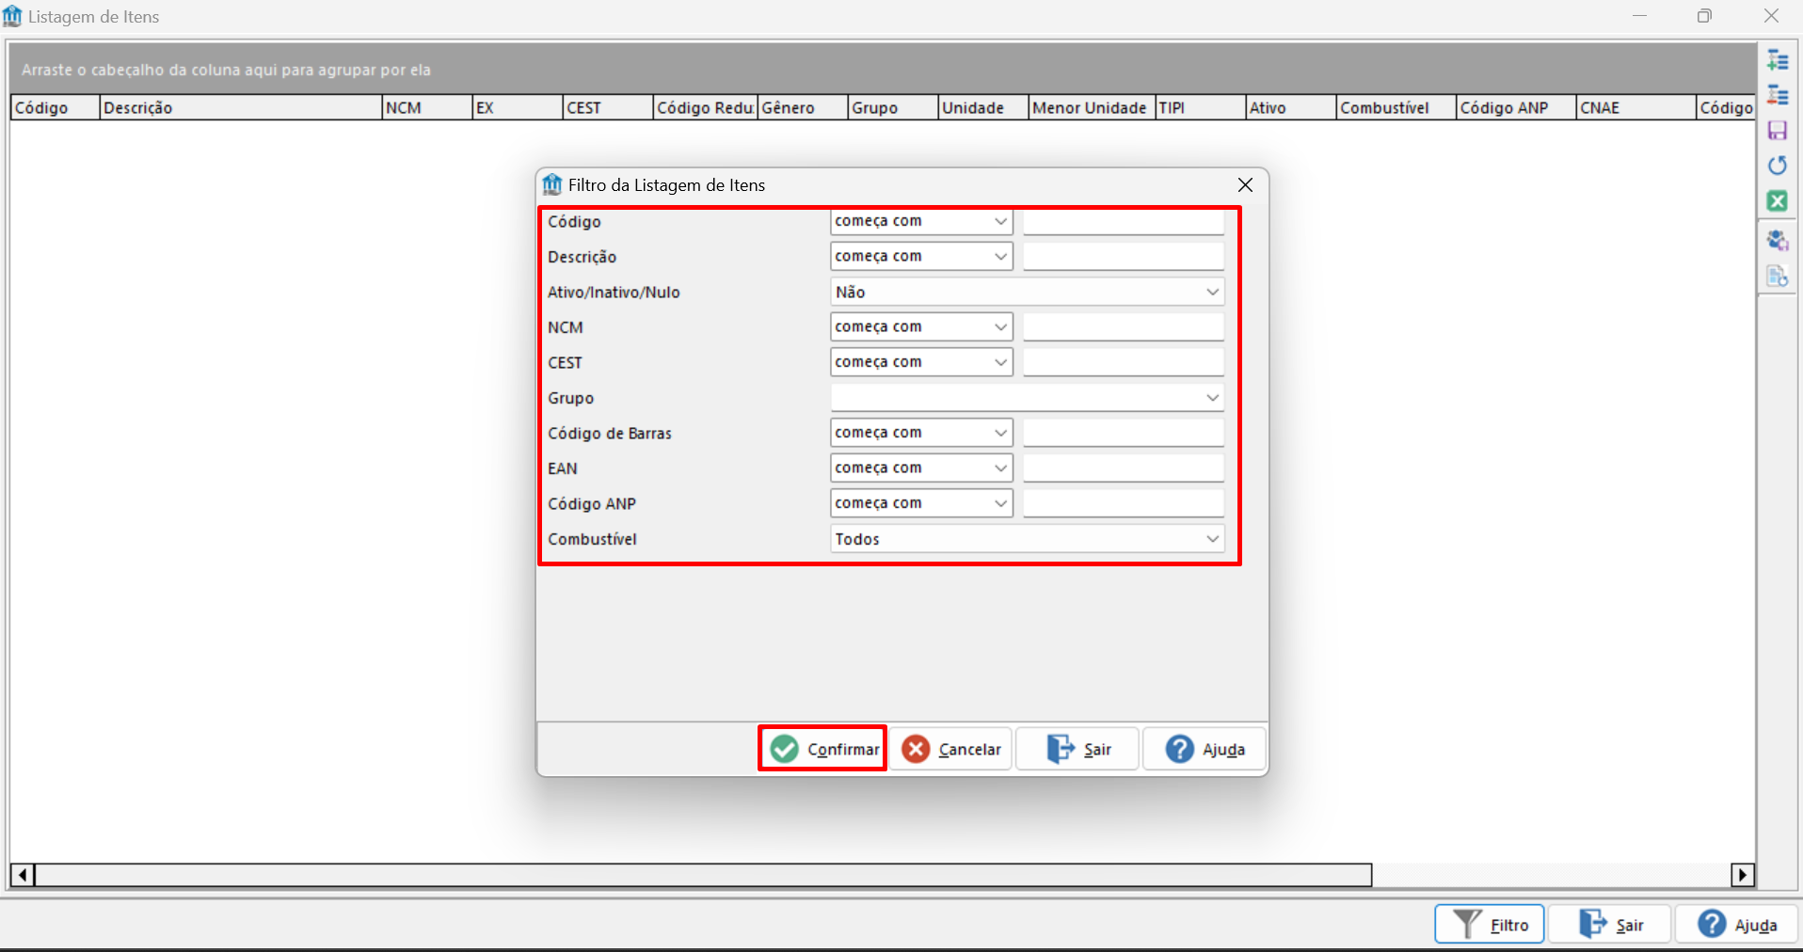Sort by the Ativo column header
This screenshot has height=952, width=1803.
click(x=1291, y=107)
